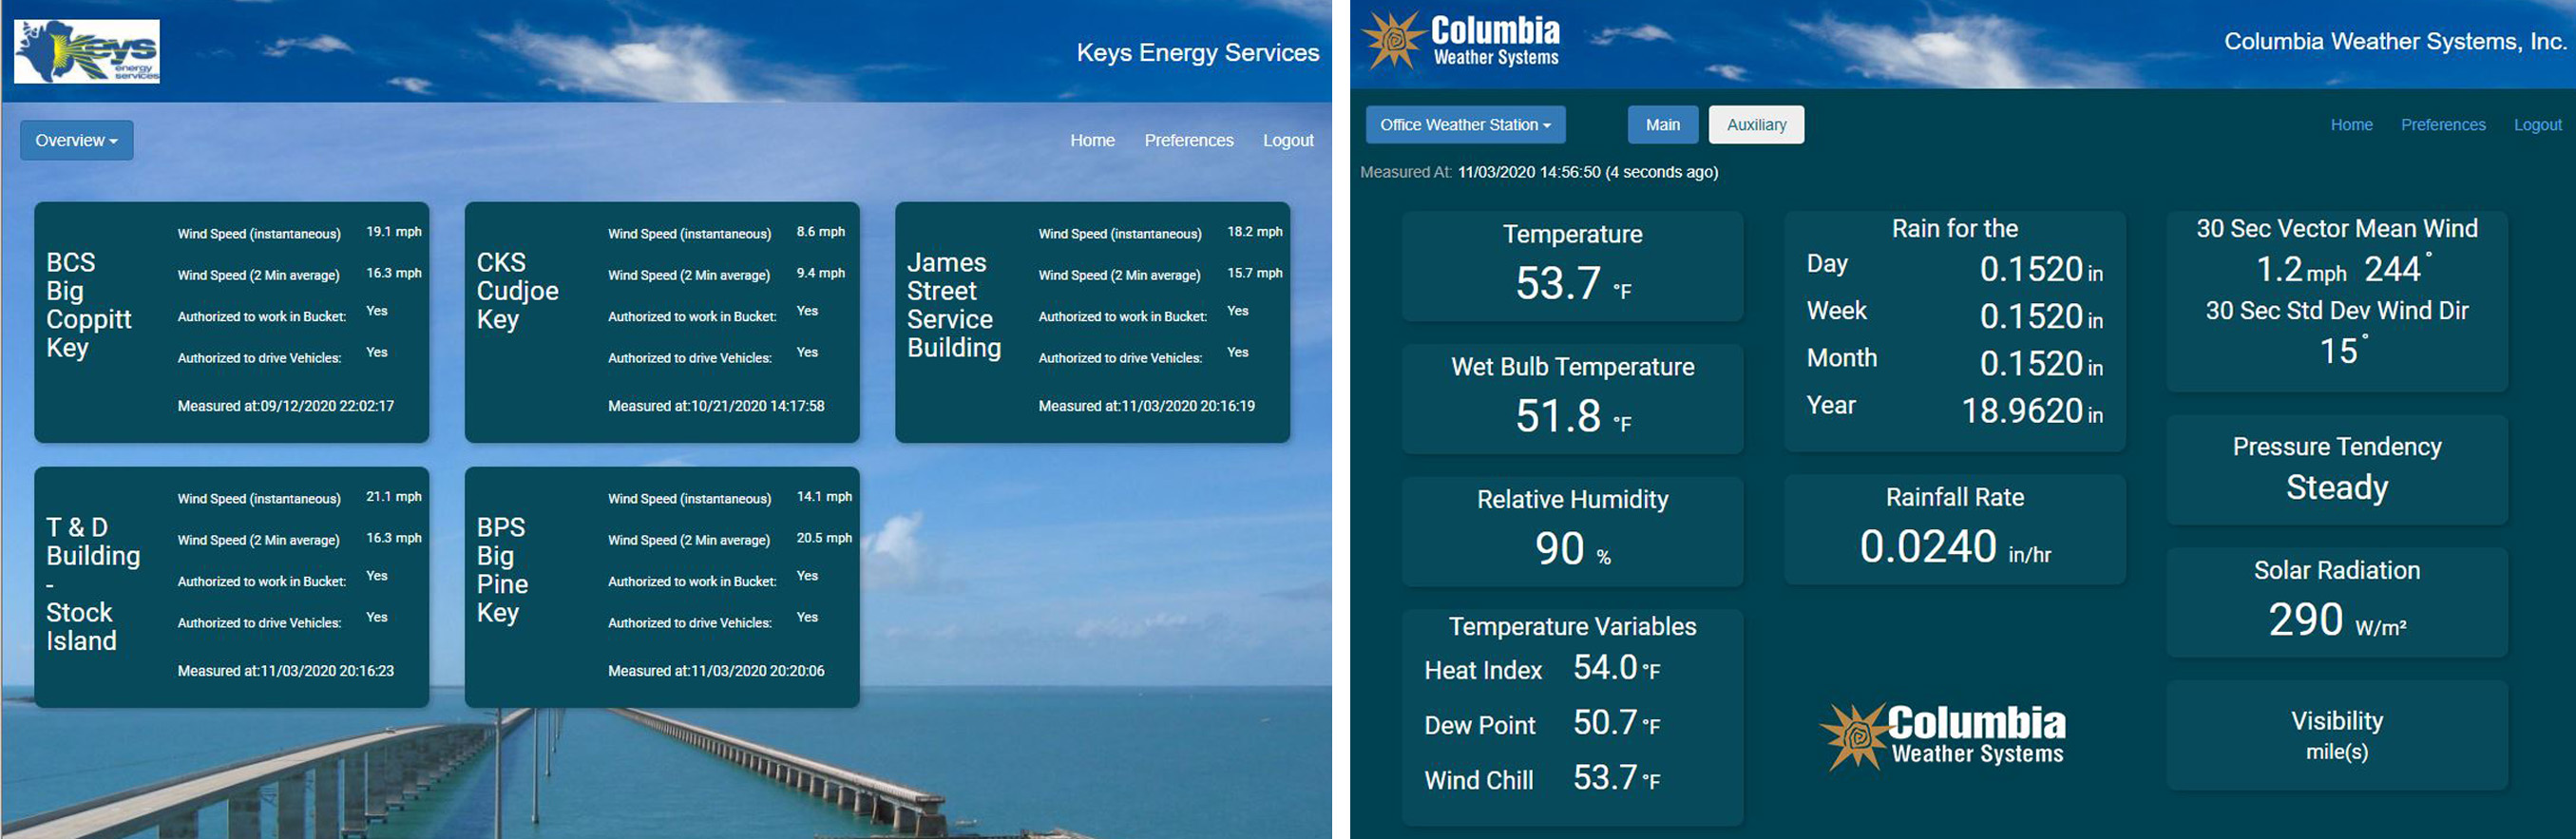
Task: Click the Temperature Variables heading
Action: [1572, 626]
